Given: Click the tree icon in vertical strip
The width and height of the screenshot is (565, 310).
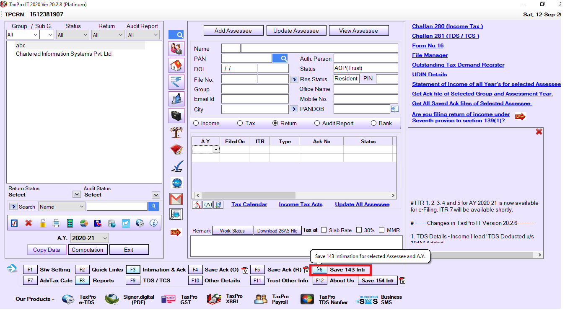Looking at the screenshot, I should [176, 132].
